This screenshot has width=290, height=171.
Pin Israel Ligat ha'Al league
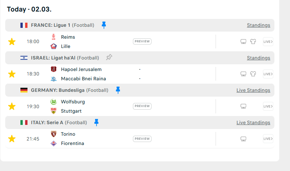pyautogui.click(x=109, y=57)
